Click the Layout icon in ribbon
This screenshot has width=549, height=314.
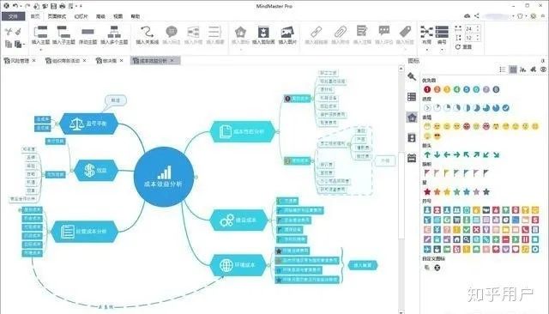[x=426, y=32]
